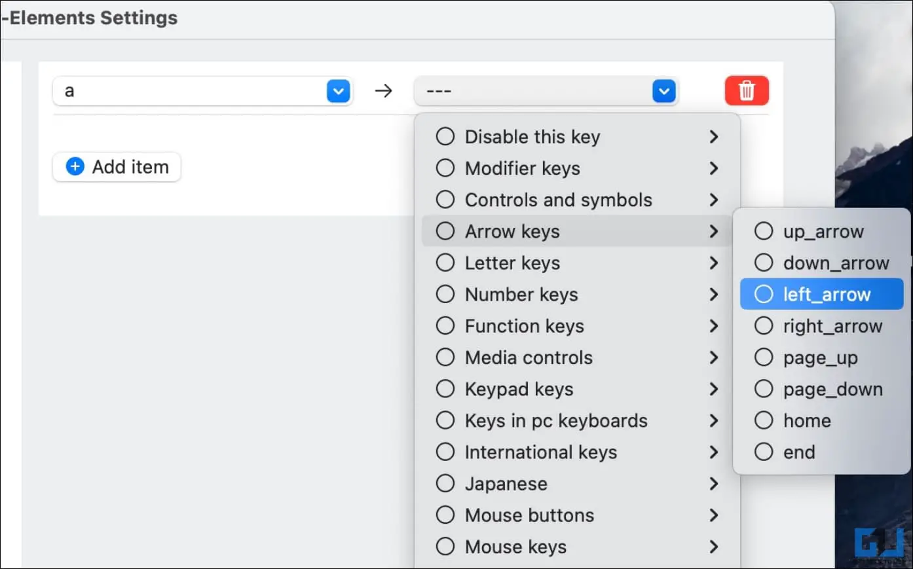This screenshot has height=569, width=913.
Task: Open target key '---' dropdown arrow
Action: pos(664,91)
